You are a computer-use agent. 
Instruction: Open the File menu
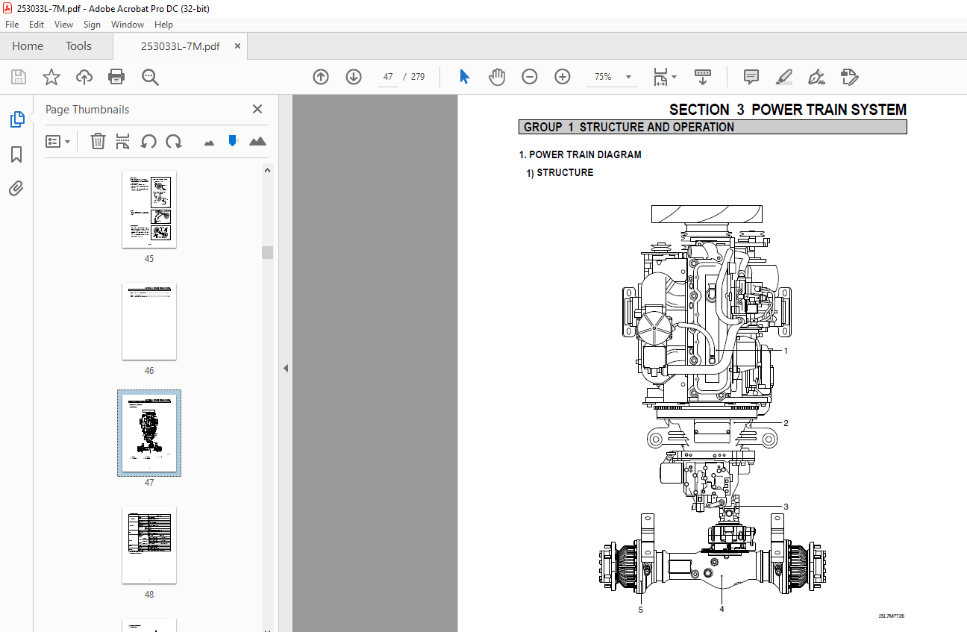(12, 25)
